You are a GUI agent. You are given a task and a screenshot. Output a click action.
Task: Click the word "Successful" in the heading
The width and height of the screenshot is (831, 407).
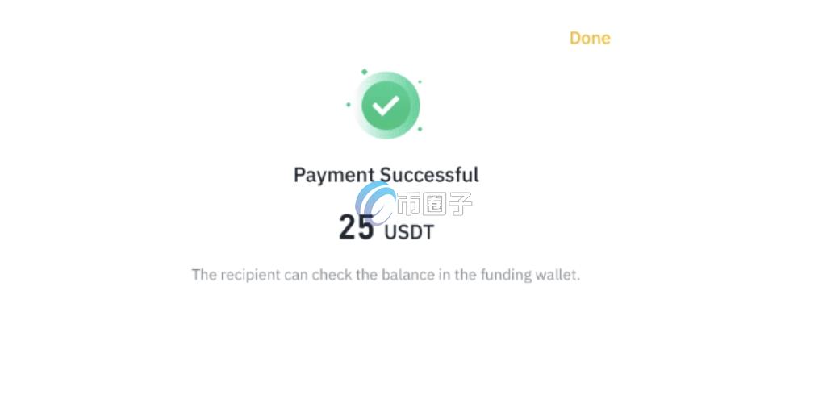(x=429, y=175)
